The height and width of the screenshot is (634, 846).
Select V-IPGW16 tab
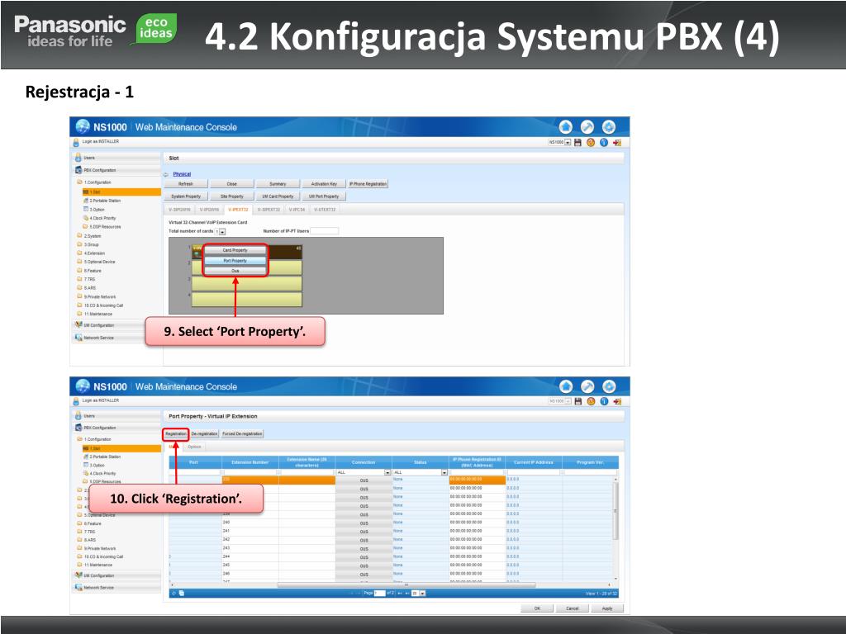(x=209, y=210)
